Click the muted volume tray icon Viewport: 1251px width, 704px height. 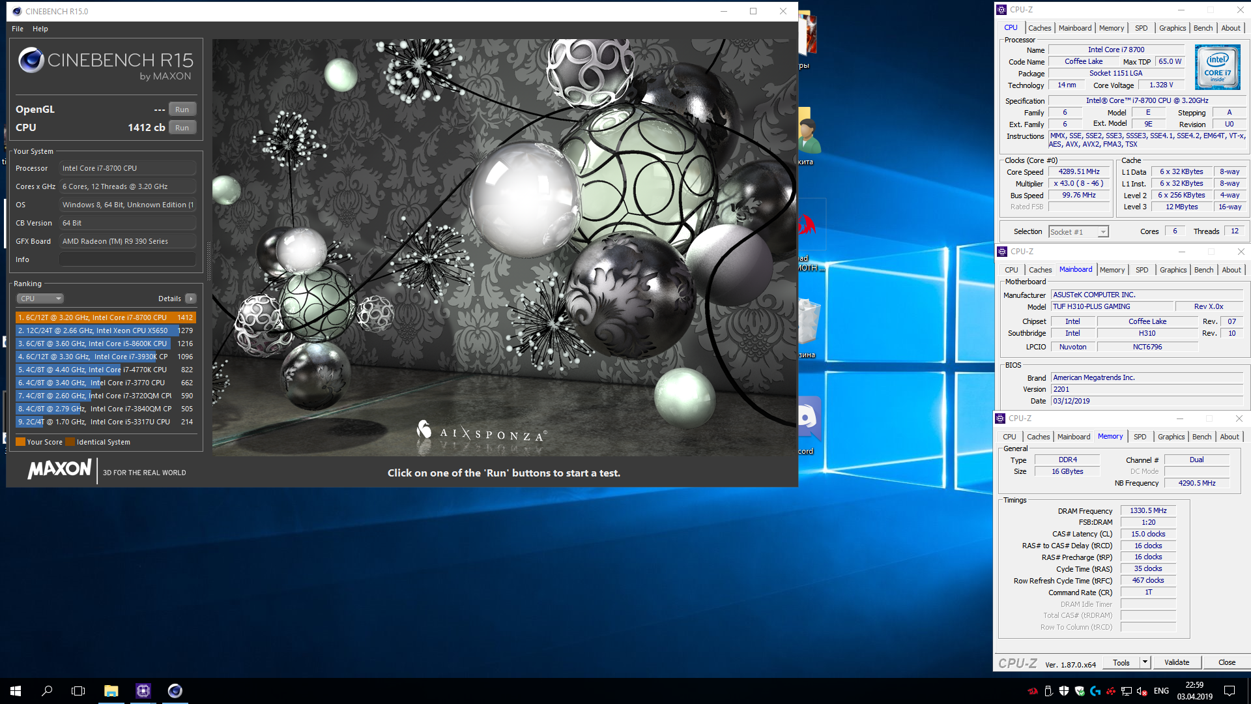1142,691
